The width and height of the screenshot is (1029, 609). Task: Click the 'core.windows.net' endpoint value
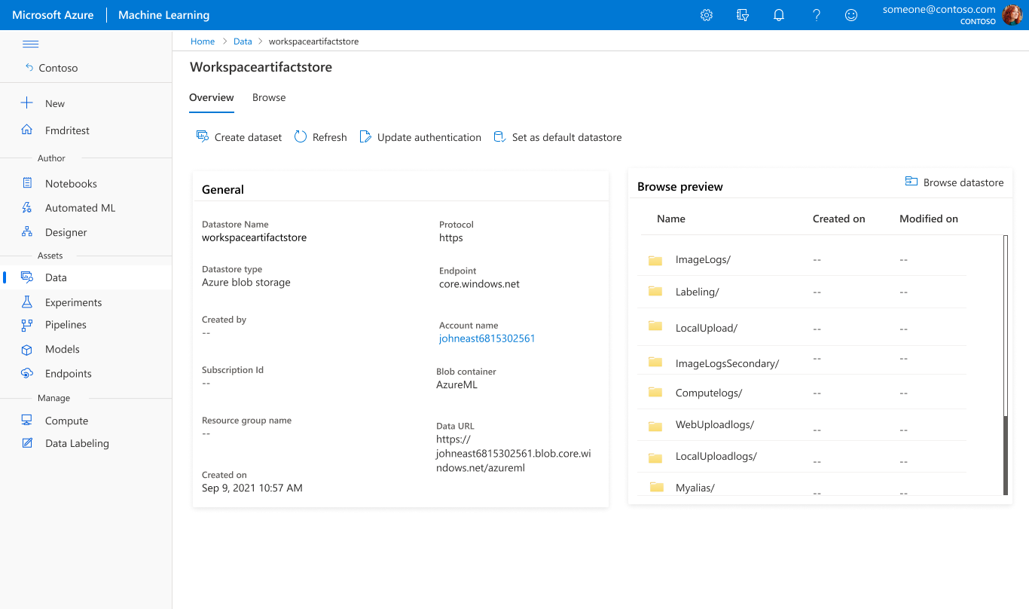(x=479, y=284)
